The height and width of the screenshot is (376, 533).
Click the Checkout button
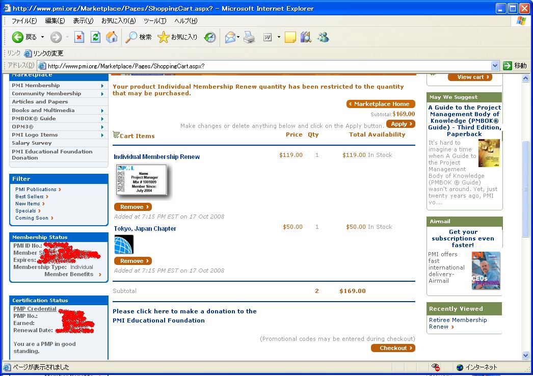pos(393,348)
